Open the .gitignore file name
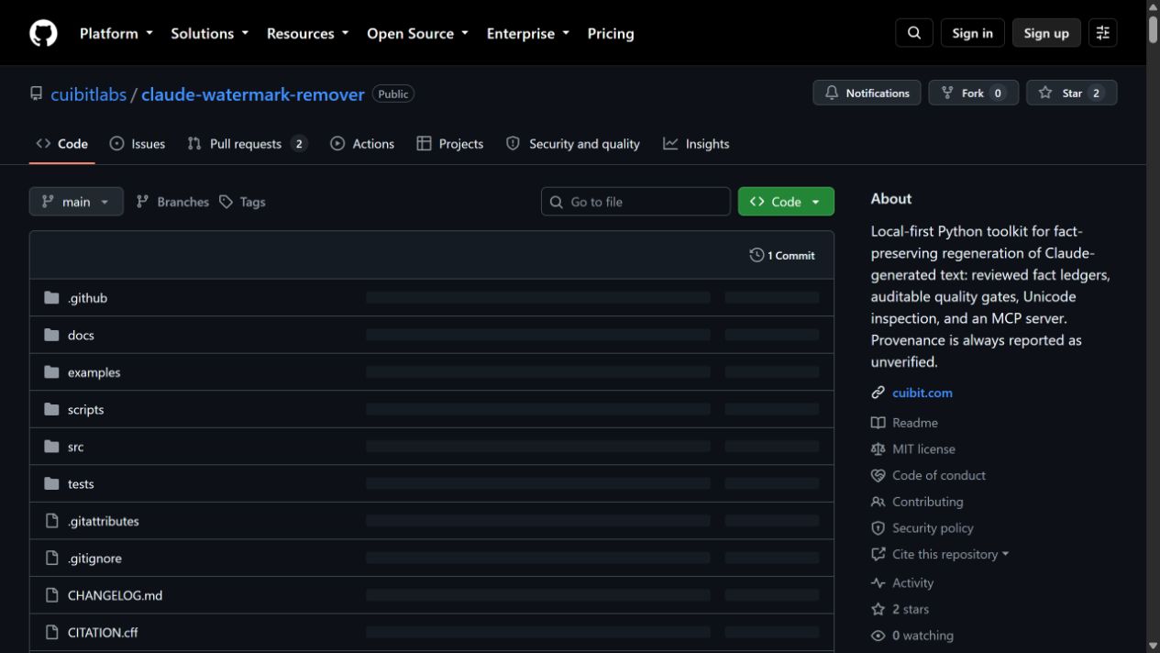This screenshot has width=1160, height=653. 94,559
